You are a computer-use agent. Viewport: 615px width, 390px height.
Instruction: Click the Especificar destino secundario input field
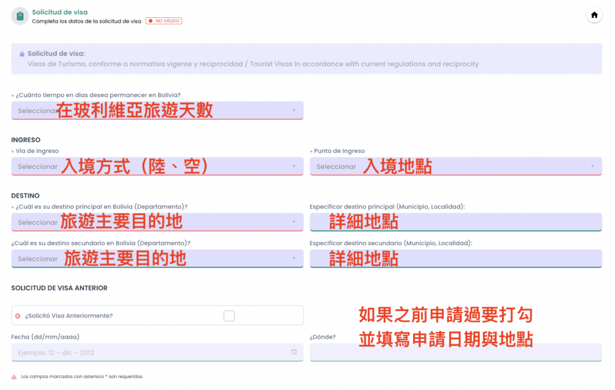[x=456, y=259]
